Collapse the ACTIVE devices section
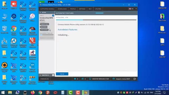Screen dimensions: 169x95 click(40, 12)
